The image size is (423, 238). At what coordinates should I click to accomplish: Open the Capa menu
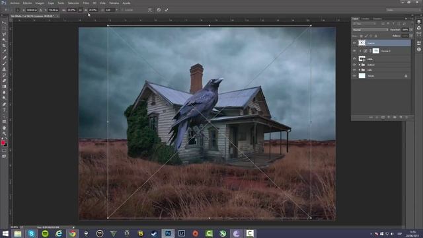pos(51,3)
